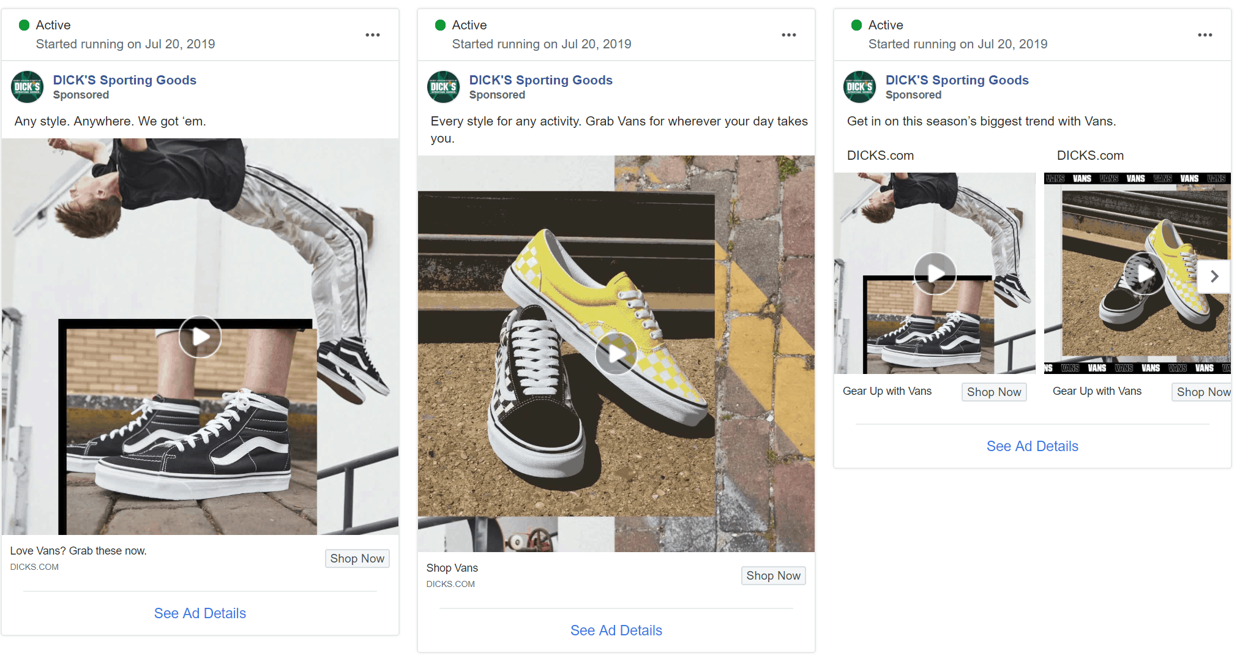Screen dimensions: 1248x658
Task: See Ad Details for the third ad
Action: (1033, 446)
